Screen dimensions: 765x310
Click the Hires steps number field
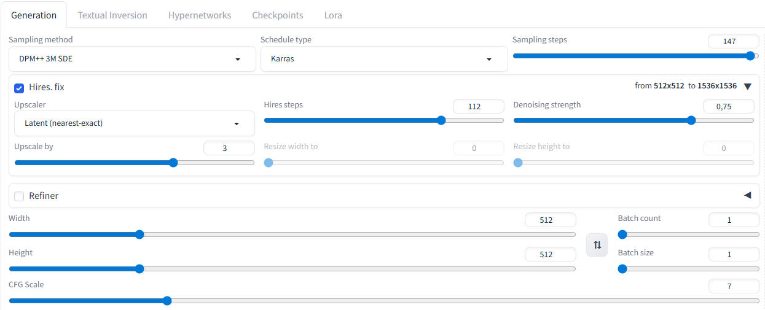pos(478,106)
